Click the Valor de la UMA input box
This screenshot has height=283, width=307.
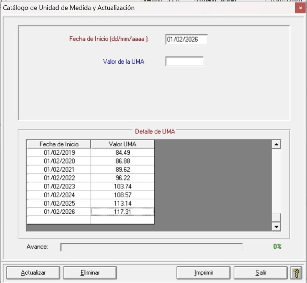[x=184, y=61]
